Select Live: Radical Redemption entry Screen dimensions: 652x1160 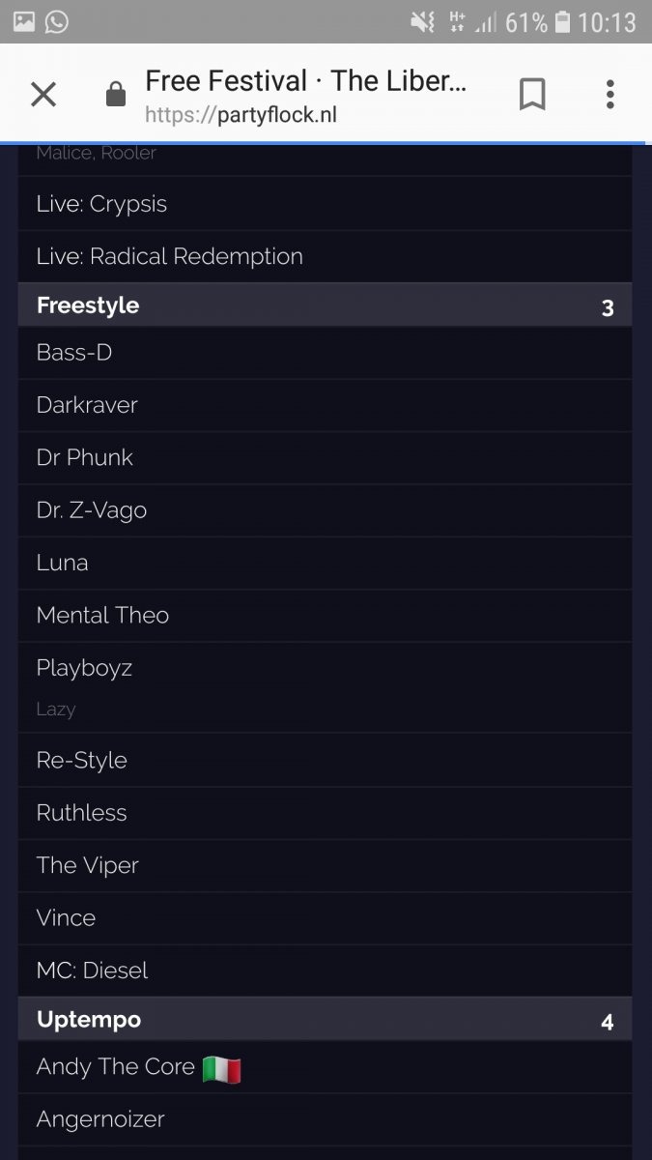[169, 256]
